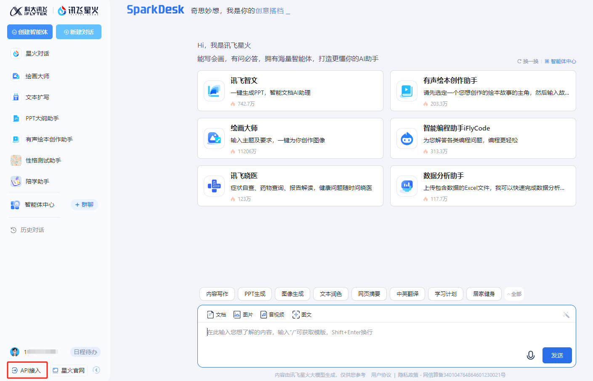Click the 有声绘本创作助手 card icon
This screenshot has width=593, height=381.
(407, 91)
